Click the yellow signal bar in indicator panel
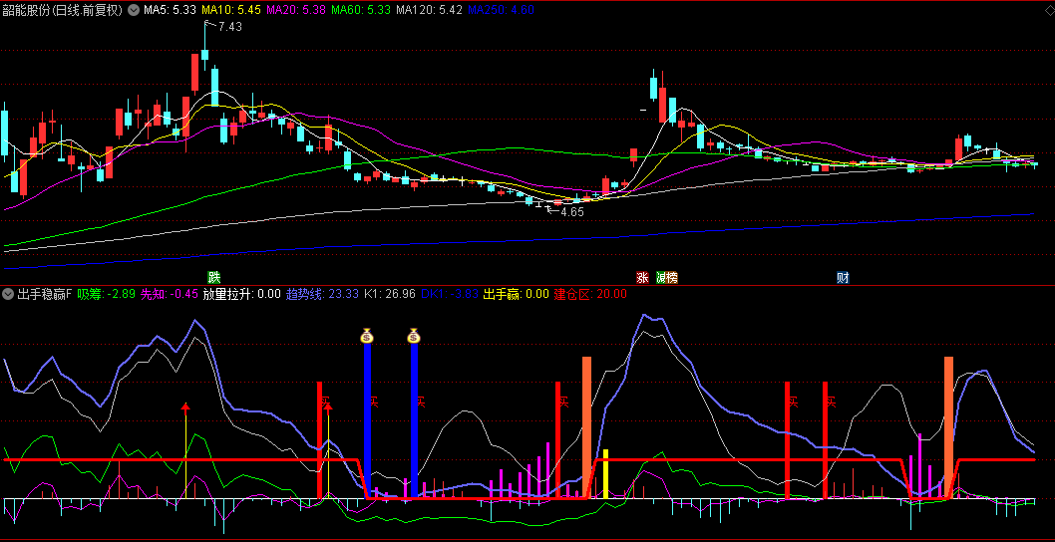1055x542 pixels. [x=605, y=474]
